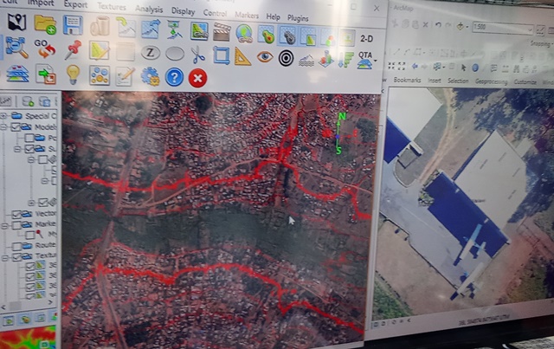Toggle checkbox beside red marker pin item
Viewport: 554px width, 349px height.
(30, 235)
